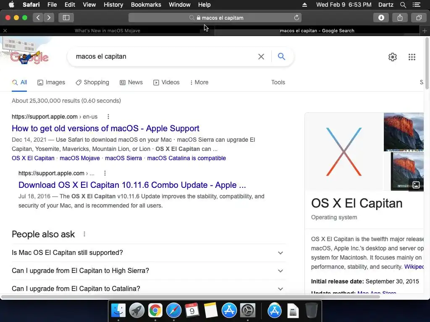
Task: Switch to News search results
Action: point(131,83)
